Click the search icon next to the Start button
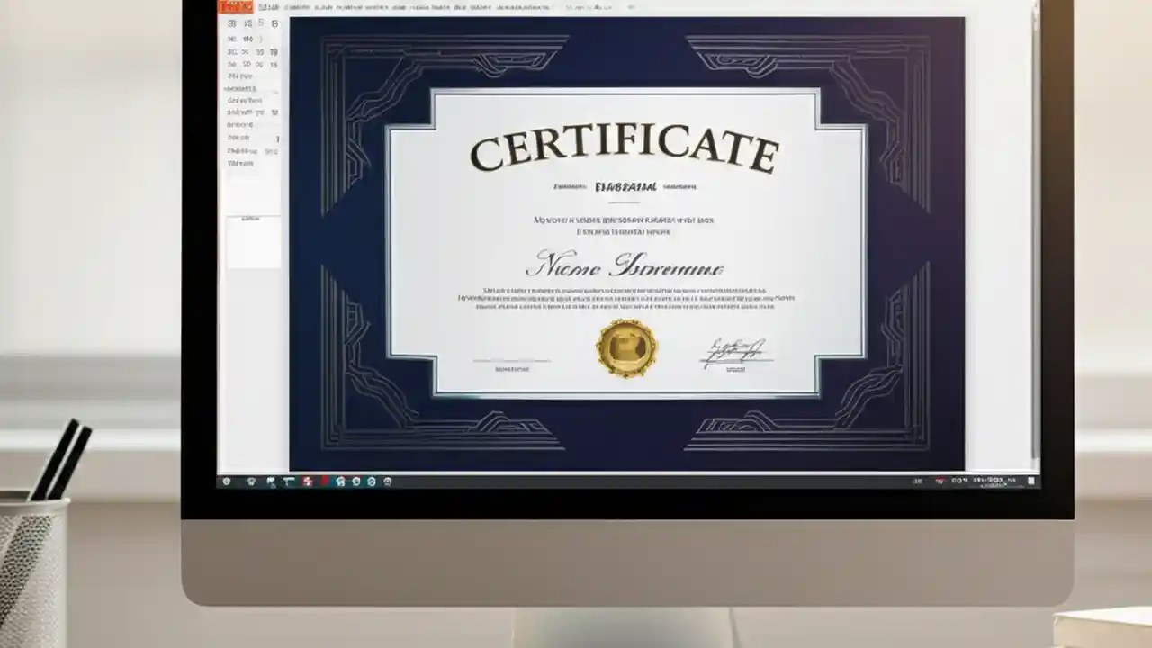This screenshot has height=648, width=1152. [250, 481]
